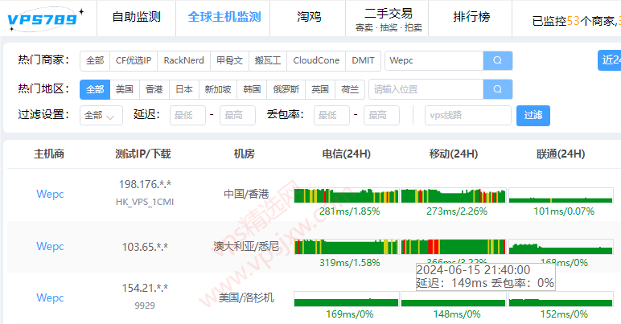Click the 近24 time range button
Screen dimensions: 621x324
pyautogui.click(x=610, y=60)
